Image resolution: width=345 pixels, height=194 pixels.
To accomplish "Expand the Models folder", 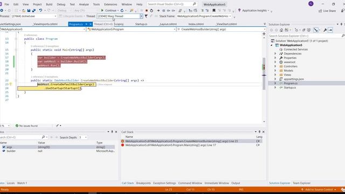I will 275,71.
